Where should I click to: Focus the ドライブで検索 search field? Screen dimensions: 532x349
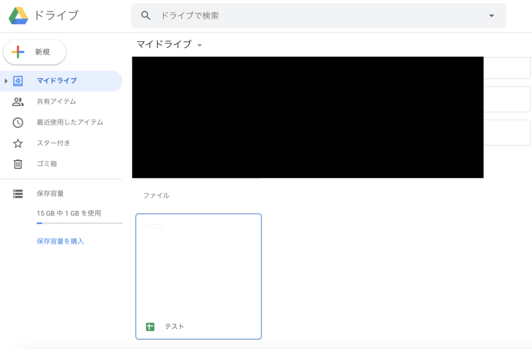312,16
